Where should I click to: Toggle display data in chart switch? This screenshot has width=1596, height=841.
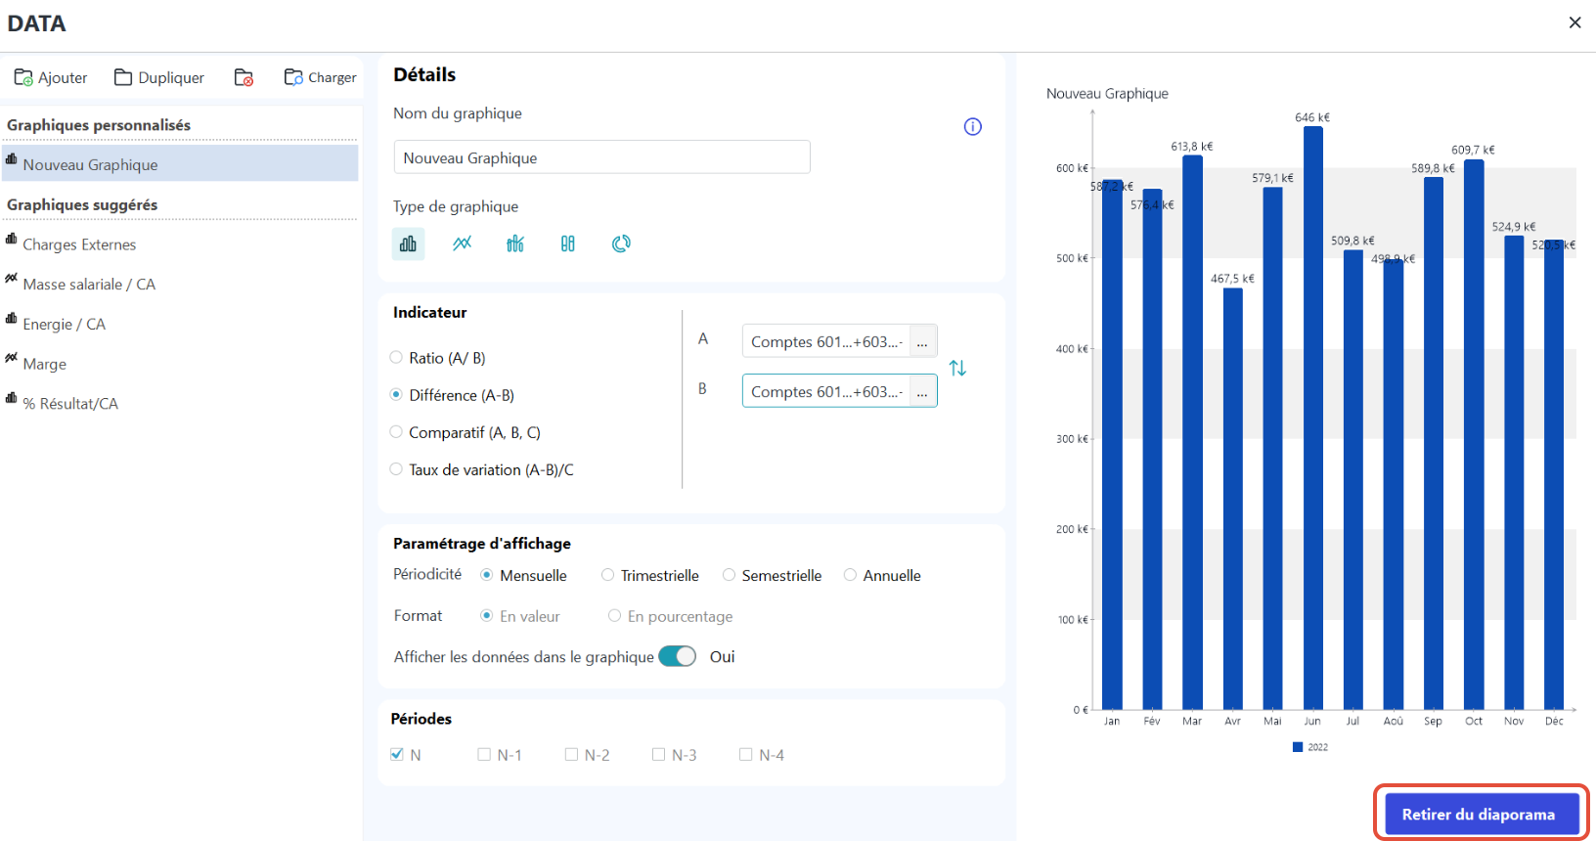click(x=677, y=656)
